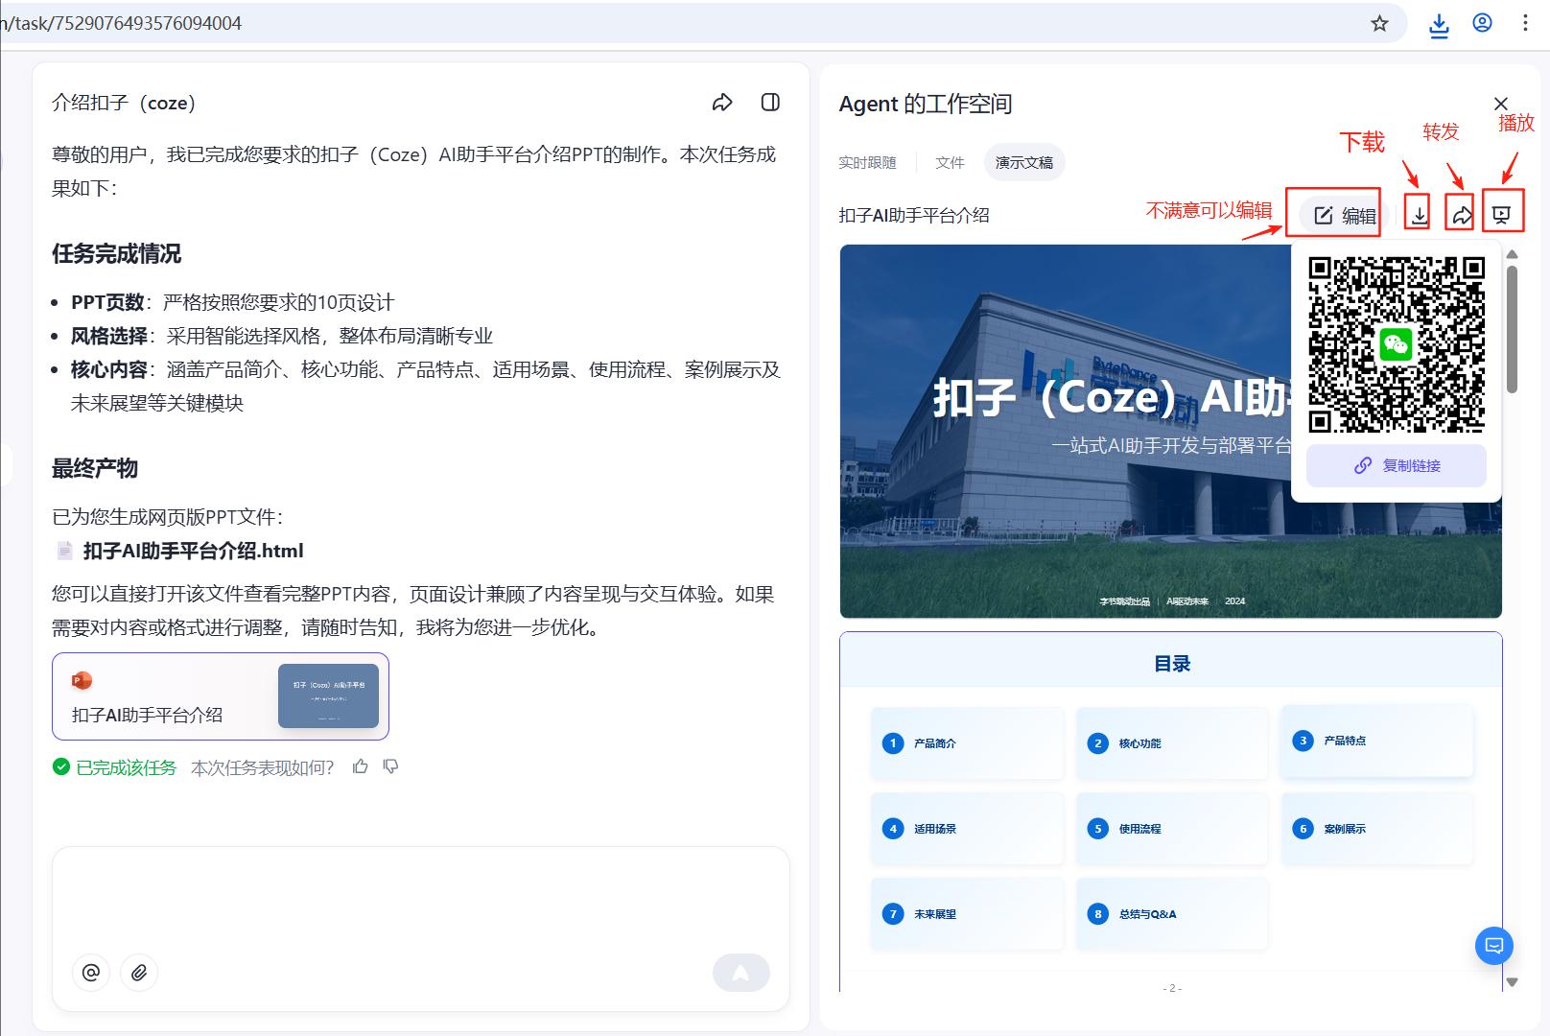Open the floating chat bubble at bottom right
The width and height of the screenshot is (1550, 1036).
[1492, 946]
